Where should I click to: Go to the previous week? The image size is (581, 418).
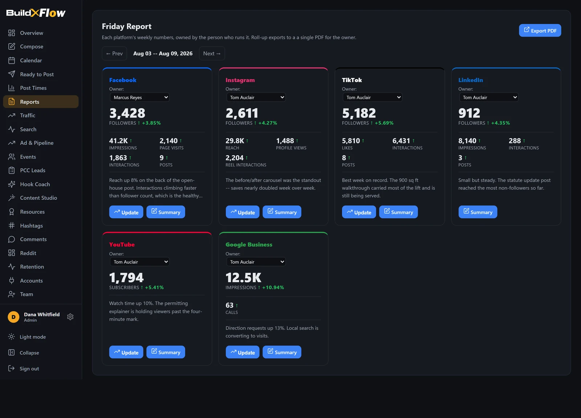114,53
